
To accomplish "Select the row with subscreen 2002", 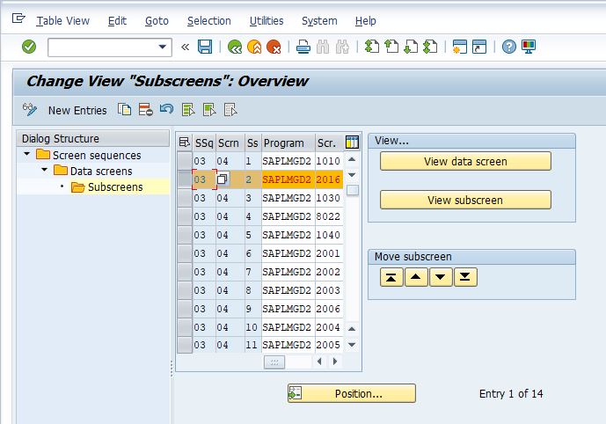I will tap(185, 272).
